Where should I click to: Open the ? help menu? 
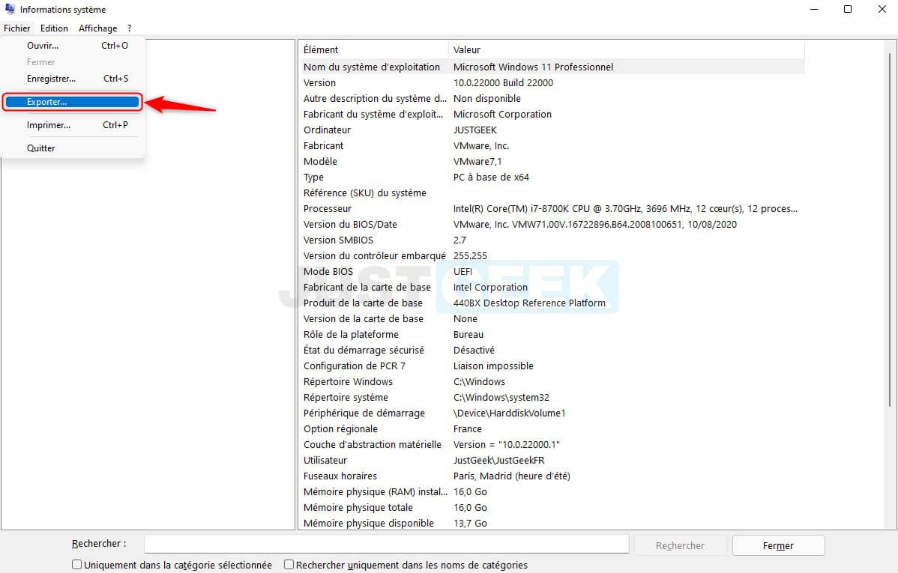tap(130, 28)
